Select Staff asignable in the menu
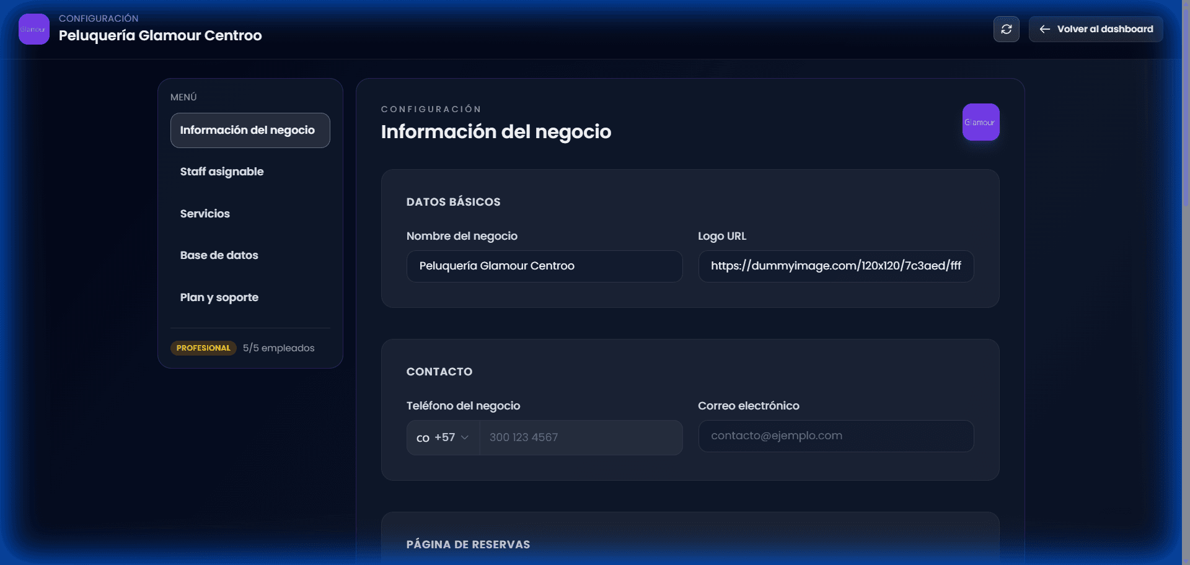 (222, 172)
